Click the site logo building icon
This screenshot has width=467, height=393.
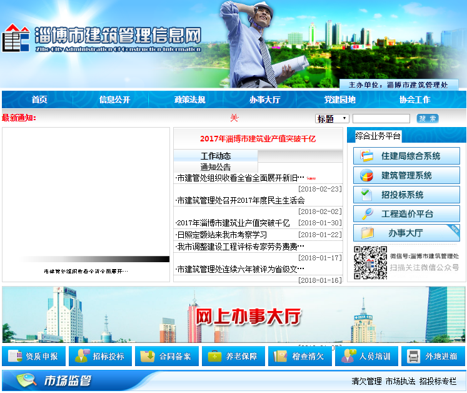click(16, 39)
